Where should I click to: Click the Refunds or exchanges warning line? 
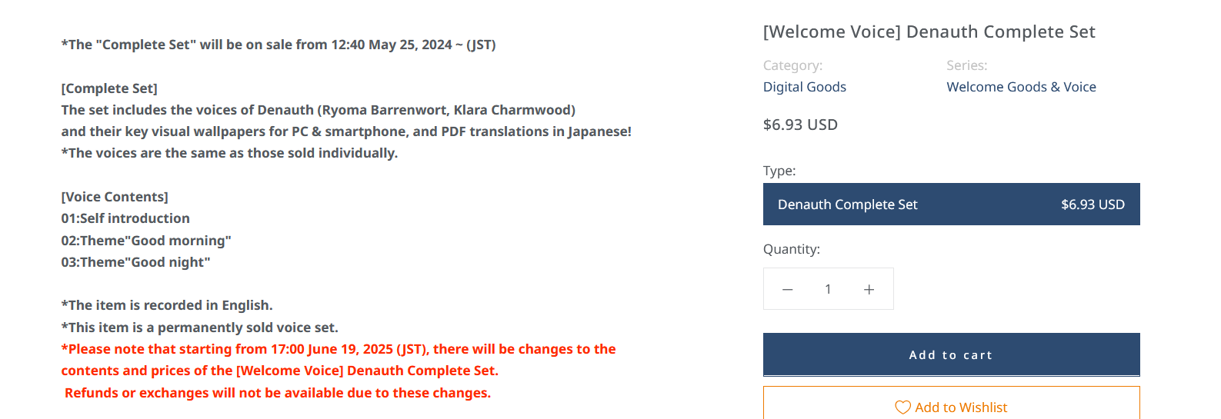tap(278, 393)
